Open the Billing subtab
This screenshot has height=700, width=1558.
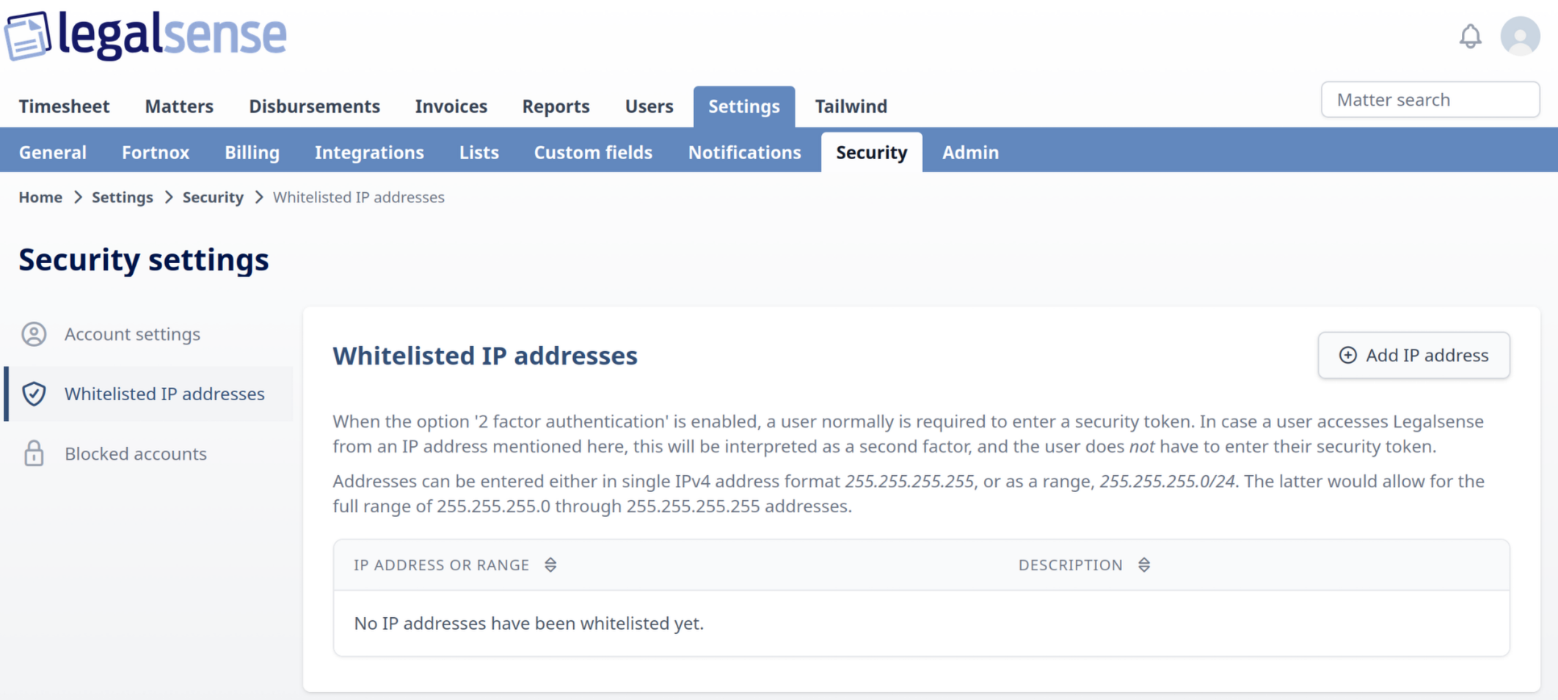[x=252, y=152]
